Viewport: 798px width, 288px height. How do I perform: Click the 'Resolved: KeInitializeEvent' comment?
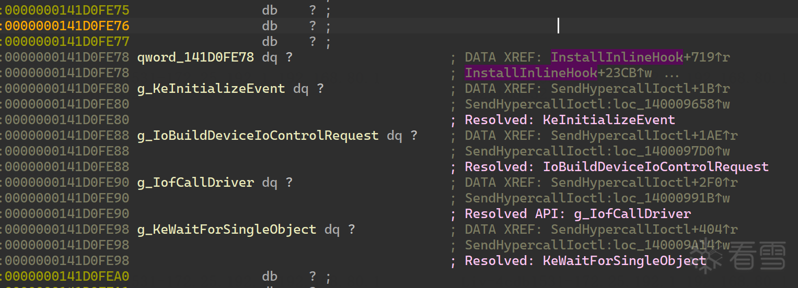click(570, 120)
